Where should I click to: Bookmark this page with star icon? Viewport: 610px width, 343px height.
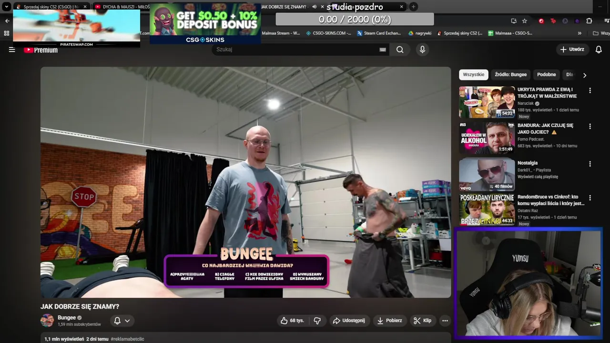coord(525,21)
